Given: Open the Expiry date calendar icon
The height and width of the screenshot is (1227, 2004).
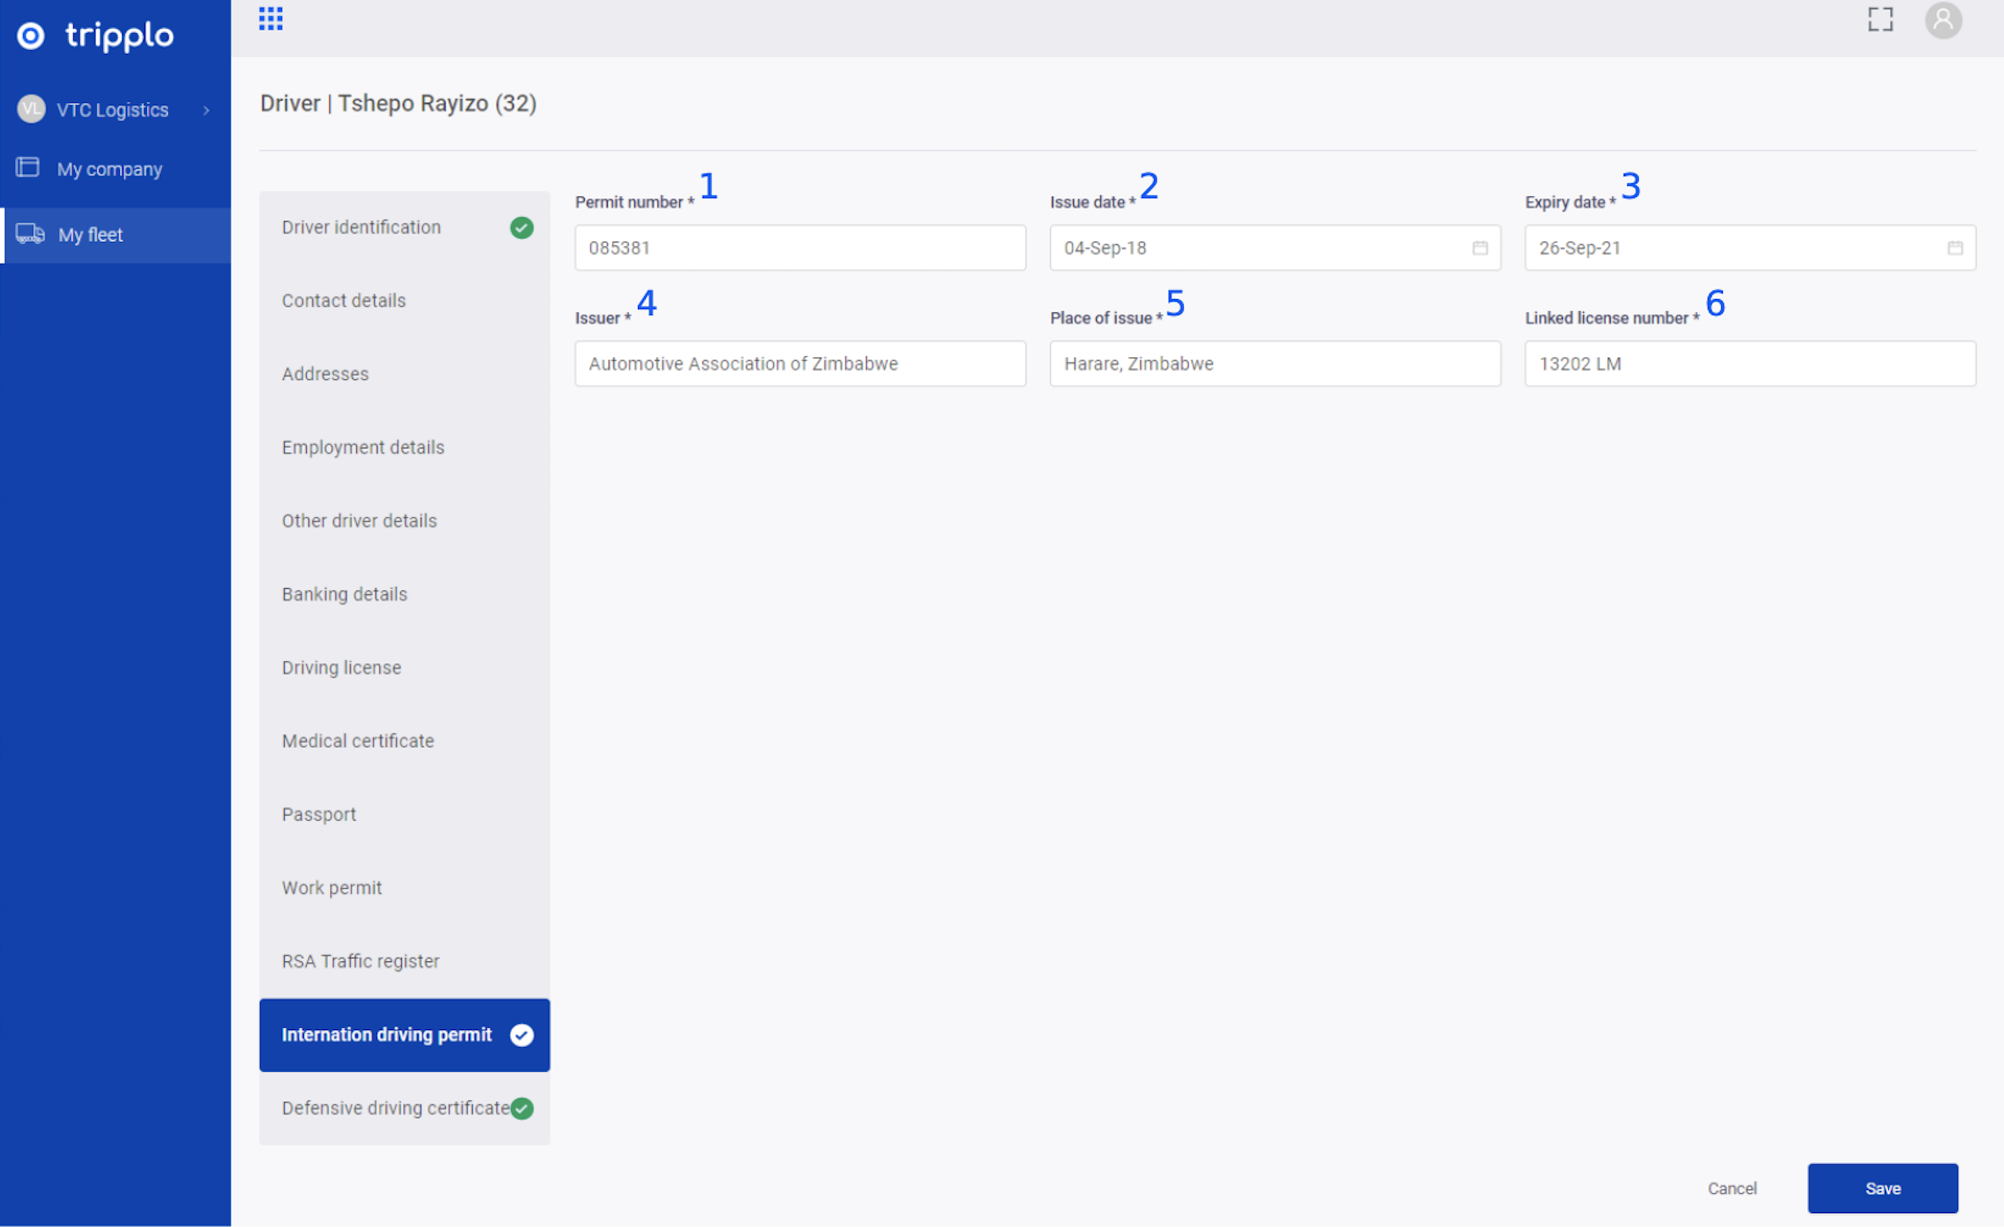Looking at the screenshot, I should pos(1955,248).
